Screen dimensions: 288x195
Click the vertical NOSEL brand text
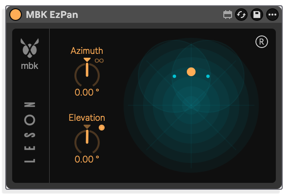pos(30,132)
